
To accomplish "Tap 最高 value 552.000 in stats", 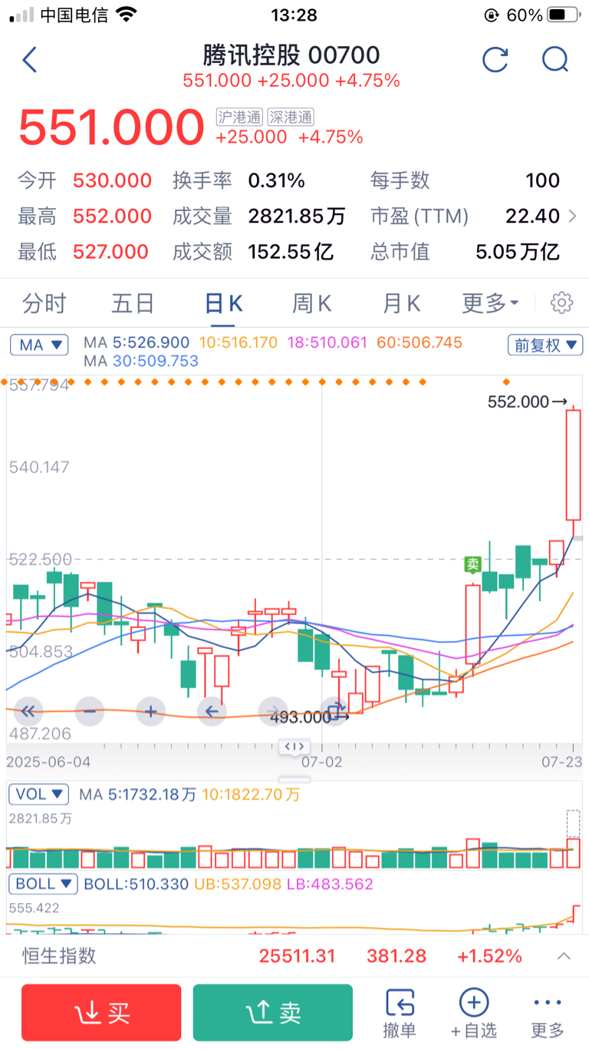I will pyautogui.click(x=112, y=217).
